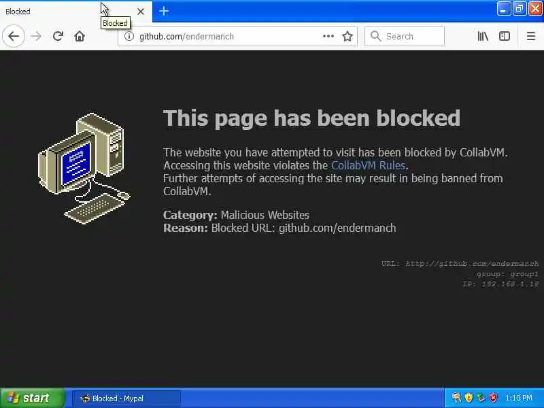Open the hamburger application menu

click(x=531, y=36)
